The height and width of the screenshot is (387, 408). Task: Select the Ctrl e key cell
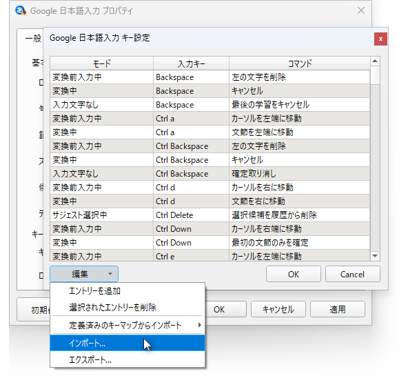pyautogui.click(x=192, y=256)
